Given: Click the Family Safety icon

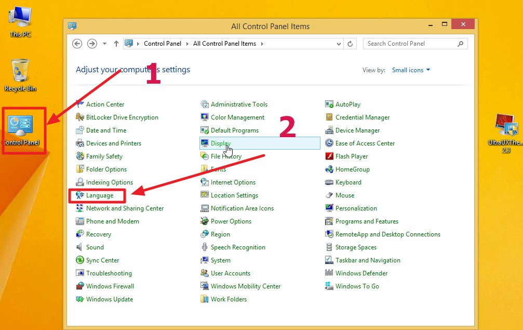Looking at the screenshot, I should pyautogui.click(x=79, y=156).
